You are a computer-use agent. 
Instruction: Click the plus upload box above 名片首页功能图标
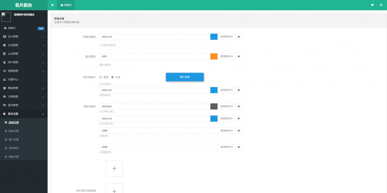coord(114,169)
